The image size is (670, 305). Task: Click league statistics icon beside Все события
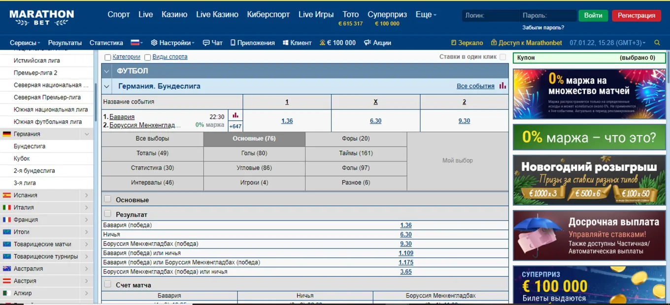coord(502,85)
